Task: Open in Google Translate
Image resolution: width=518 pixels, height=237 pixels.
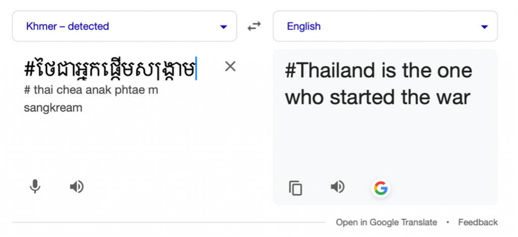Action: coord(386,222)
